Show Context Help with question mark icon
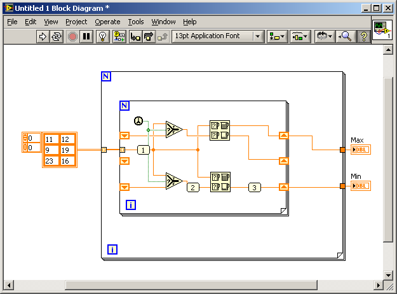This screenshot has width=397, height=294. coord(364,36)
